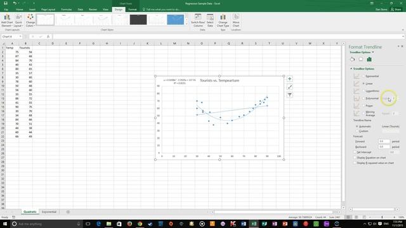This screenshot has width=406, height=228.
Task: Switch to the Home ribbon tab
Action: tap(19, 9)
